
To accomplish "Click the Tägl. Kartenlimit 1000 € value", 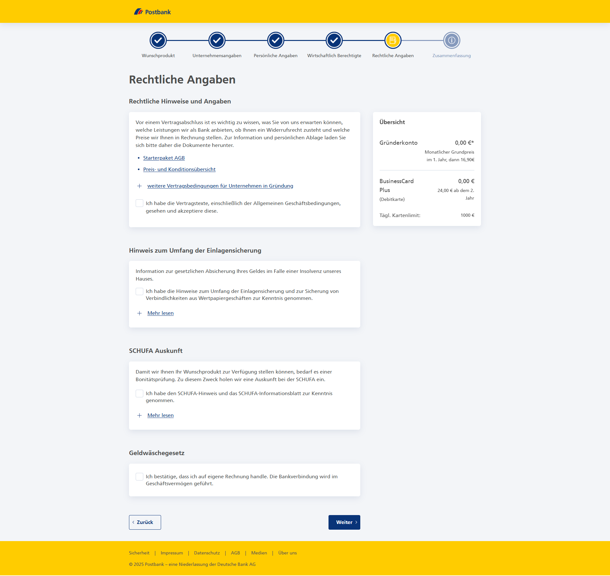I will 467,215.
